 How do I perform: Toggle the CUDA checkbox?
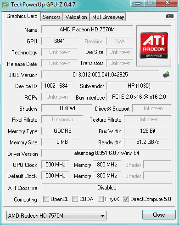pos(75,199)
